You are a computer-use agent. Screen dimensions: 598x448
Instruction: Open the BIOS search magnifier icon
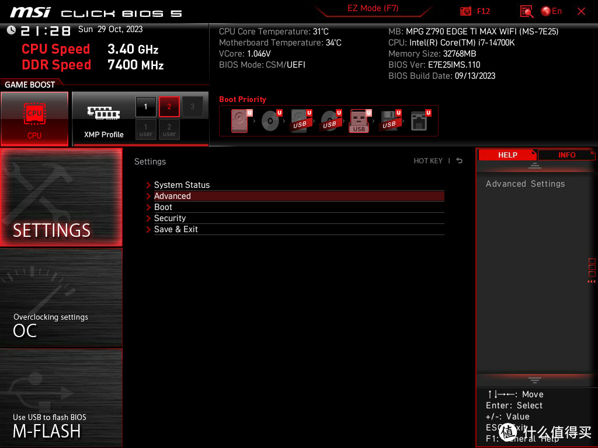pos(527,12)
